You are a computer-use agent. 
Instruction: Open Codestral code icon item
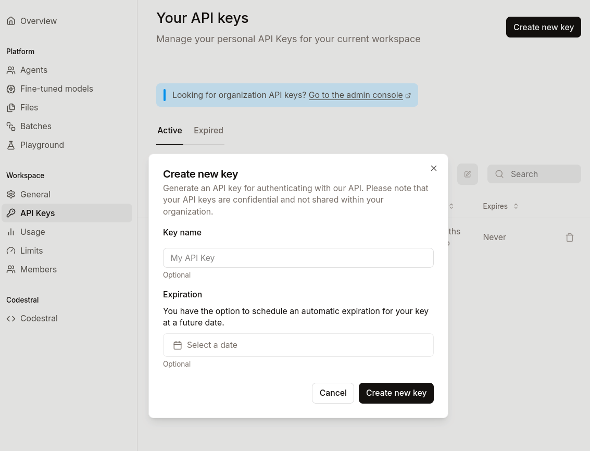[11, 319]
